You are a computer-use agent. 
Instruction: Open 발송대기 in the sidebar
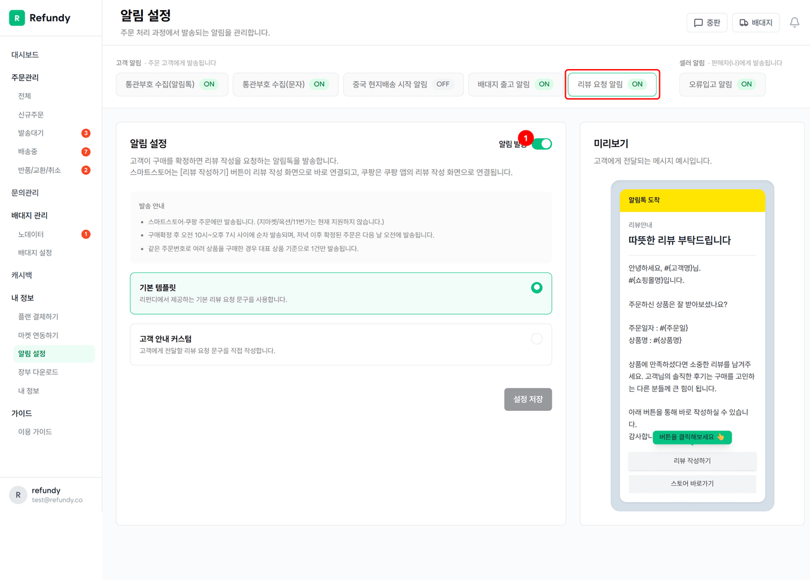31,133
